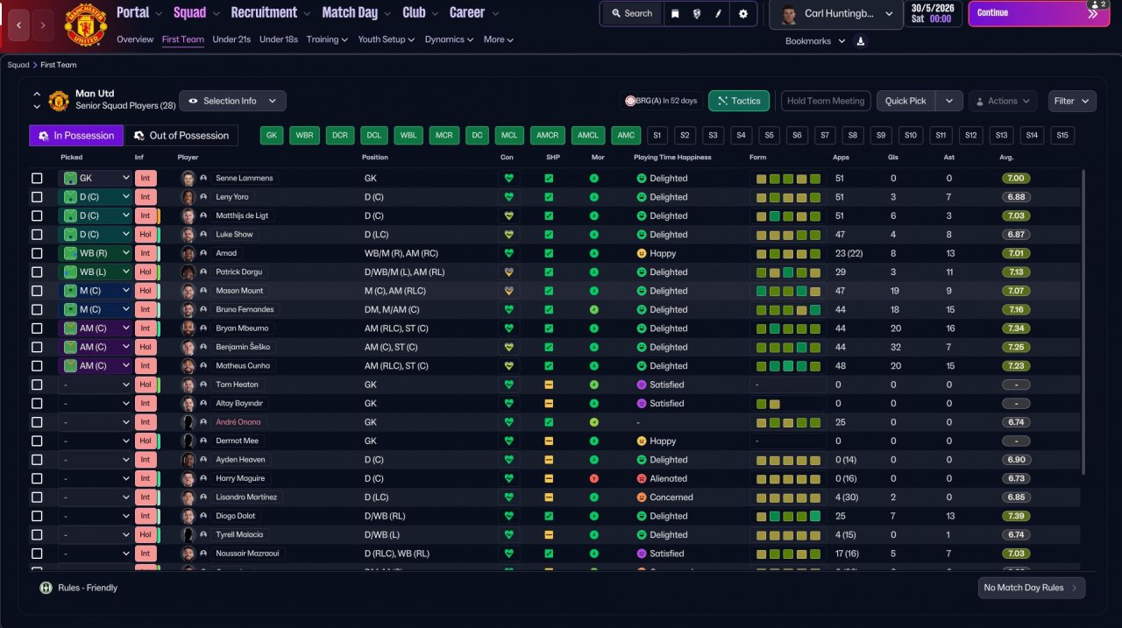The width and height of the screenshot is (1122, 628).
Task: Select the S1 substitute slot button
Action: (x=657, y=136)
